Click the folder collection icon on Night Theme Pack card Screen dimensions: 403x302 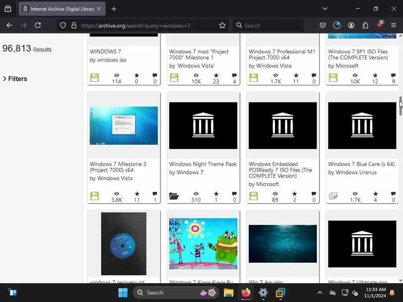[x=174, y=197]
